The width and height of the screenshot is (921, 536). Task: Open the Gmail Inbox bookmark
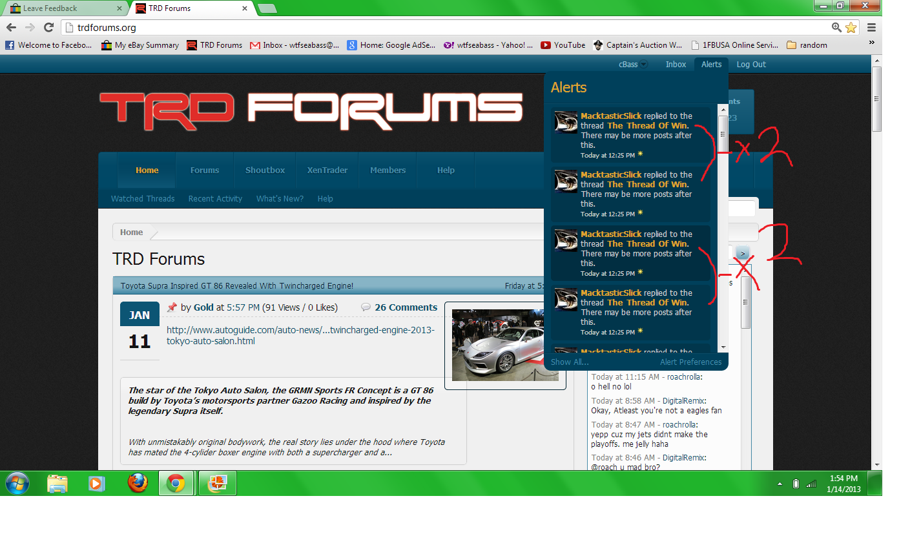tap(295, 45)
